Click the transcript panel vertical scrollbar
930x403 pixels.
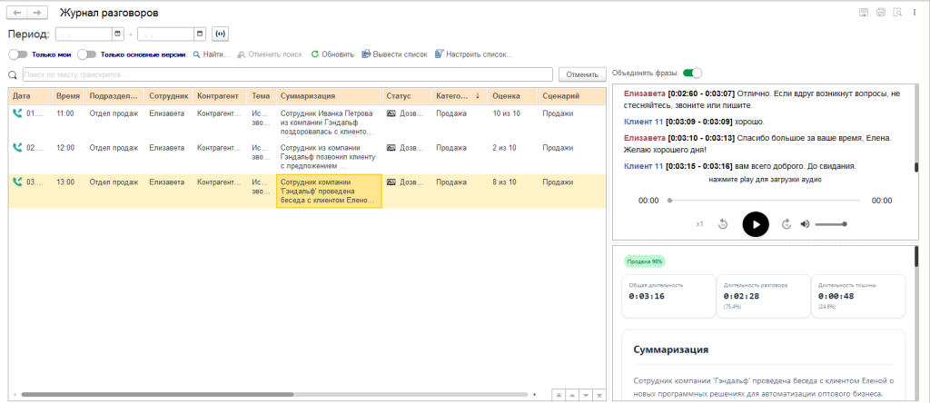point(915,167)
